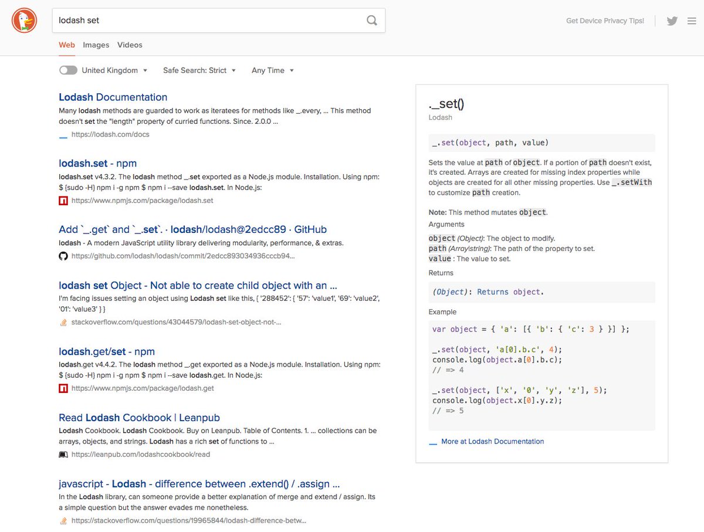The image size is (704, 532).
Task: Open difference between .extend() / .assign result
Action: click(199, 484)
